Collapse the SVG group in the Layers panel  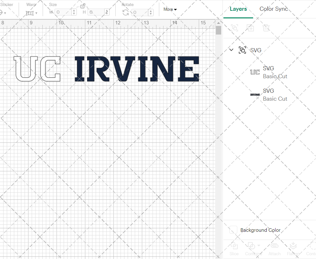point(231,50)
